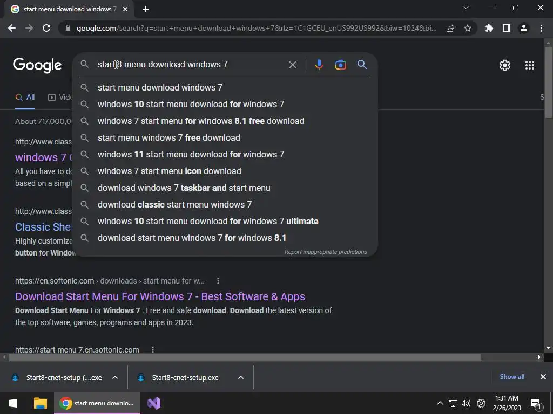Open File Explorer from the taskbar
The width and height of the screenshot is (553, 414).
(40, 403)
